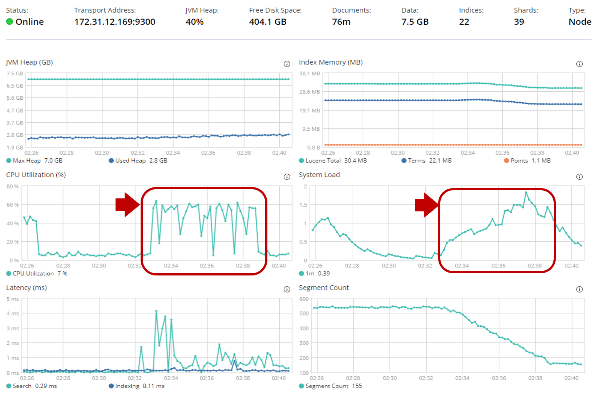The height and width of the screenshot is (397, 598).
Task: Click the teal Lucene Total legend dot
Action: coord(301,160)
